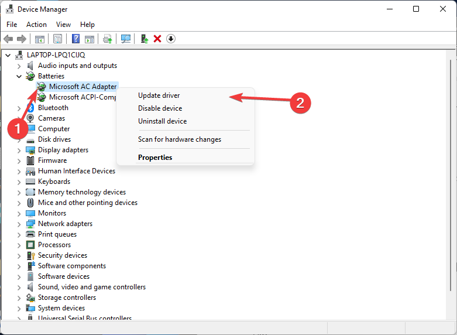Toggle the console tree pane toolbar icon
This screenshot has height=335, width=457.
point(40,39)
